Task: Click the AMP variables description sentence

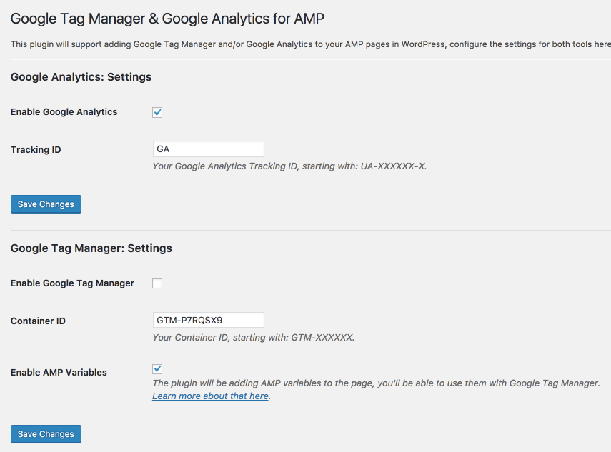Action: click(376, 383)
